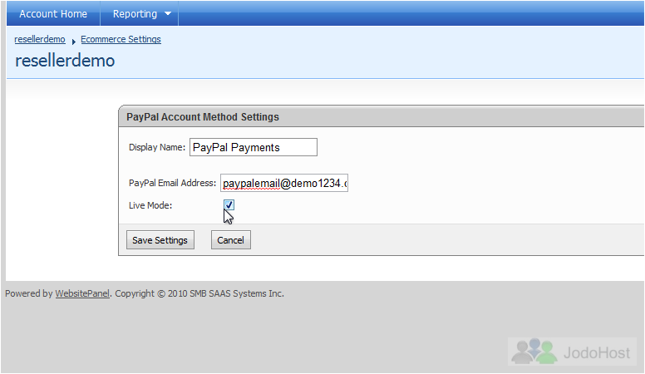Visit the WebsitePanel footer link
Viewport: 645px width, 374px height.
point(82,293)
